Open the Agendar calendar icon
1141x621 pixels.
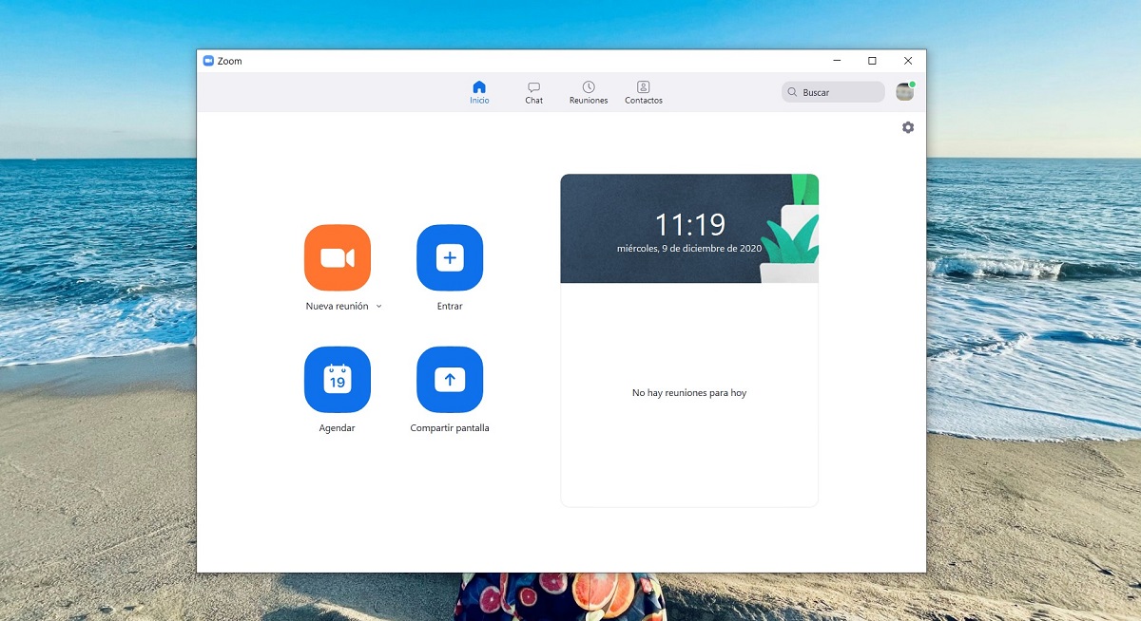click(337, 380)
